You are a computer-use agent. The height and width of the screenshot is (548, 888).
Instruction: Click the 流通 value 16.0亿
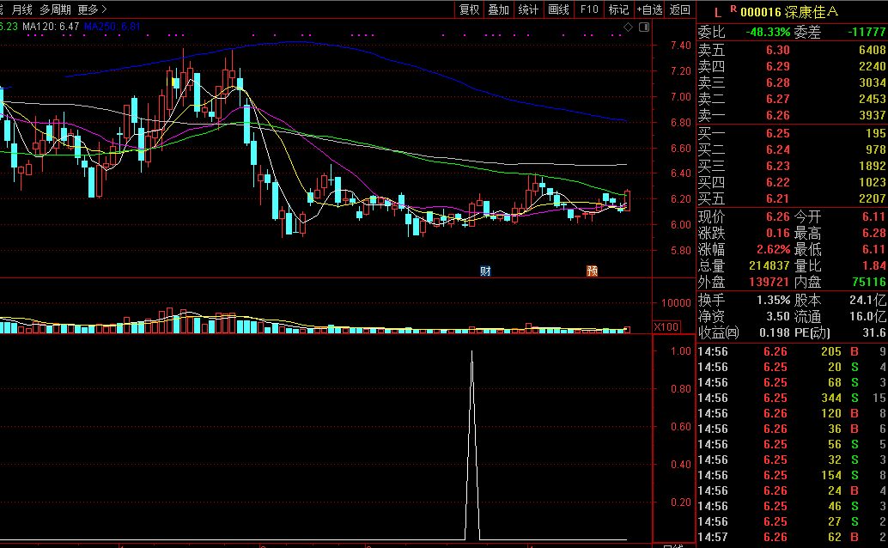[867, 316]
